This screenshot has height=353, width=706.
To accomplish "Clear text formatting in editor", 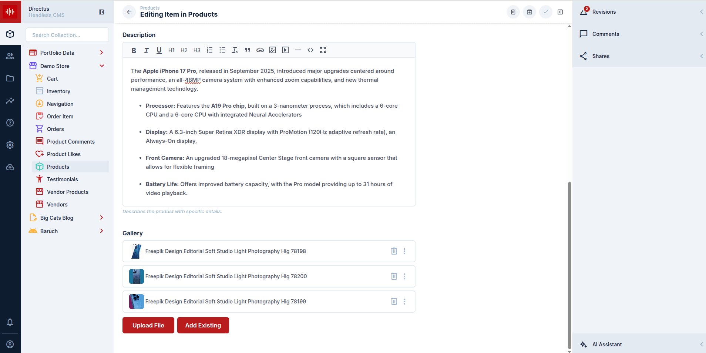I will [x=235, y=50].
